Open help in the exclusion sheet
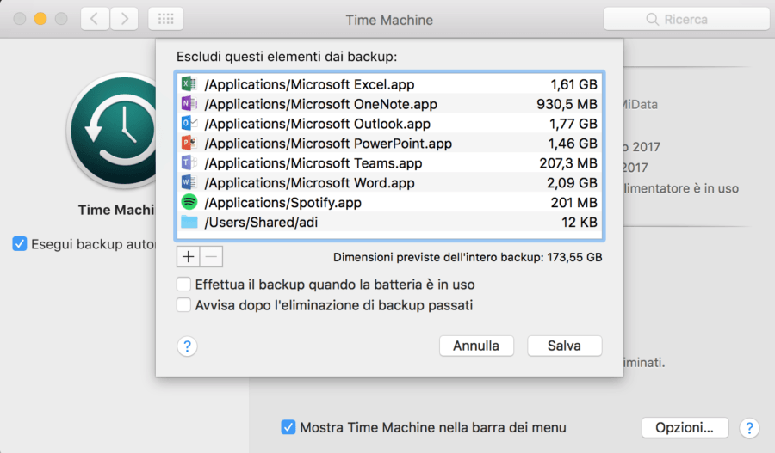Screen dimensions: 775x453 click(188, 346)
